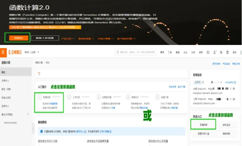The height and width of the screenshot is (146, 242).
Task: Open the 支持 top menu
Action: coord(193,52)
